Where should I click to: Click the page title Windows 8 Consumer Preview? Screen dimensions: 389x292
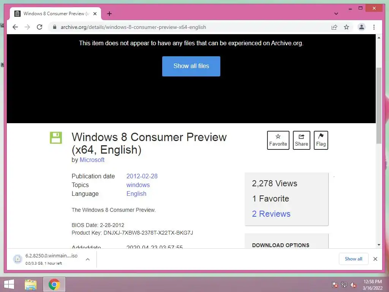point(149,143)
